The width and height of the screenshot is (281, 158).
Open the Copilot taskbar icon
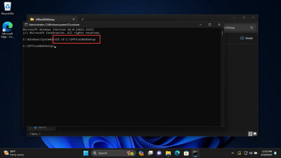pyautogui.click(x=141, y=153)
